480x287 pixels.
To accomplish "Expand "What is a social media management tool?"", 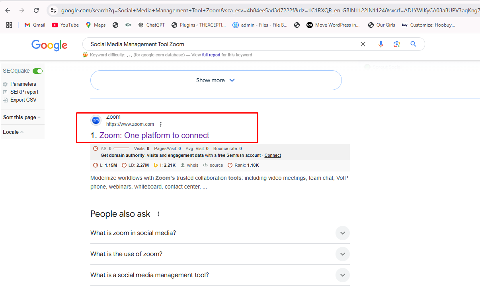I will point(342,275).
